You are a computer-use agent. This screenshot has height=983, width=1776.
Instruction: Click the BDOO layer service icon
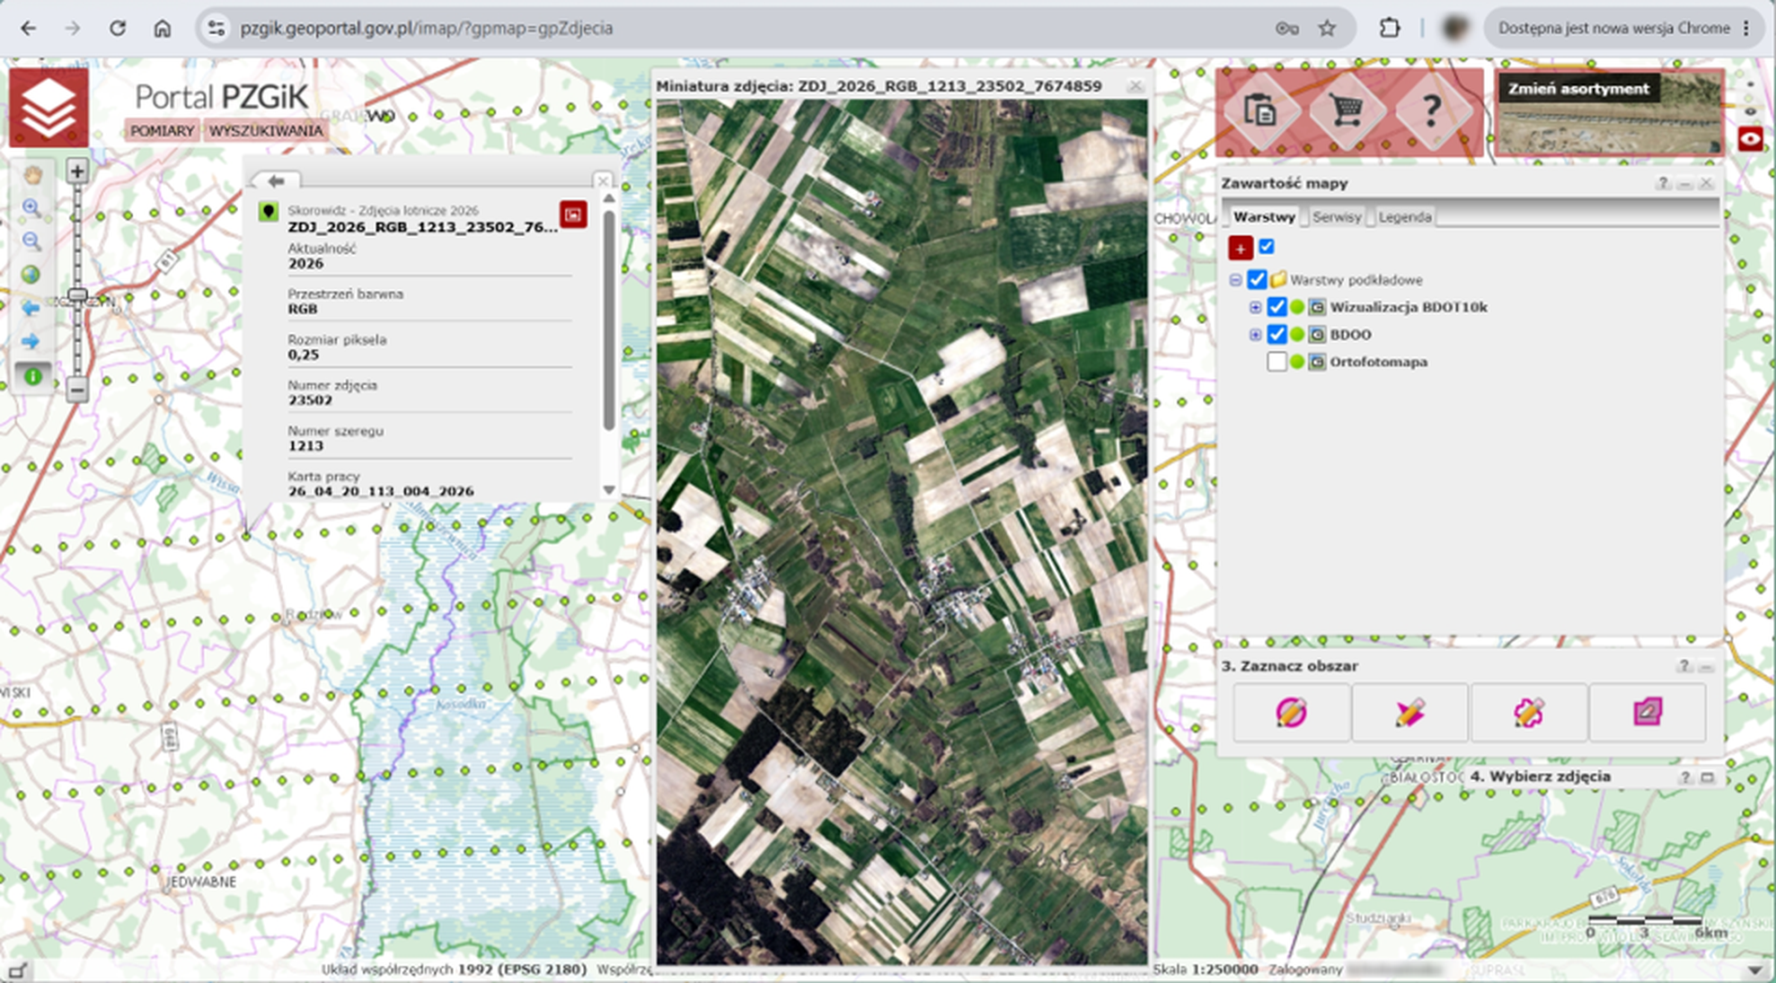pos(1317,335)
